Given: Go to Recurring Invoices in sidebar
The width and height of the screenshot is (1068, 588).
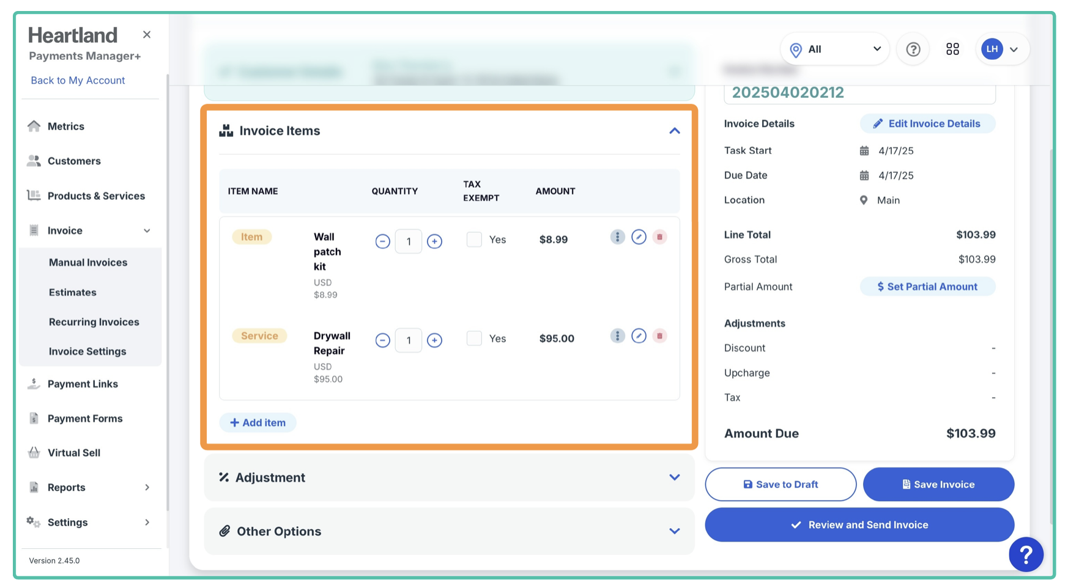Looking at the screenshot, I should click(94, 322).
